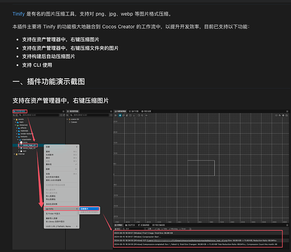Image resolution: width=291 pixels, height=252 pixels.
Task: Click the assets panel refresh icon
Action: pyautogui.click(x=64, y=115)
